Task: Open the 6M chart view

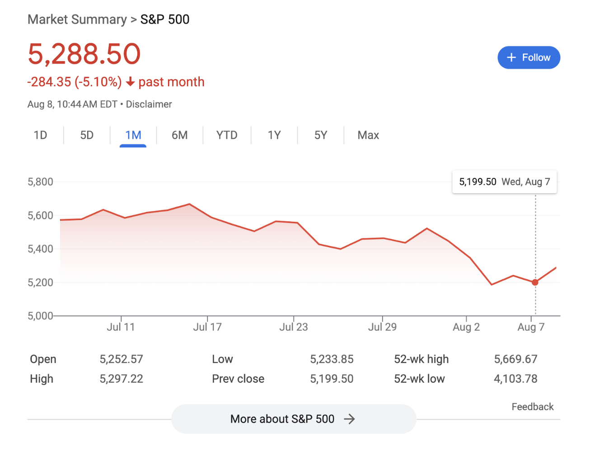Action: [x=179, y=135]
